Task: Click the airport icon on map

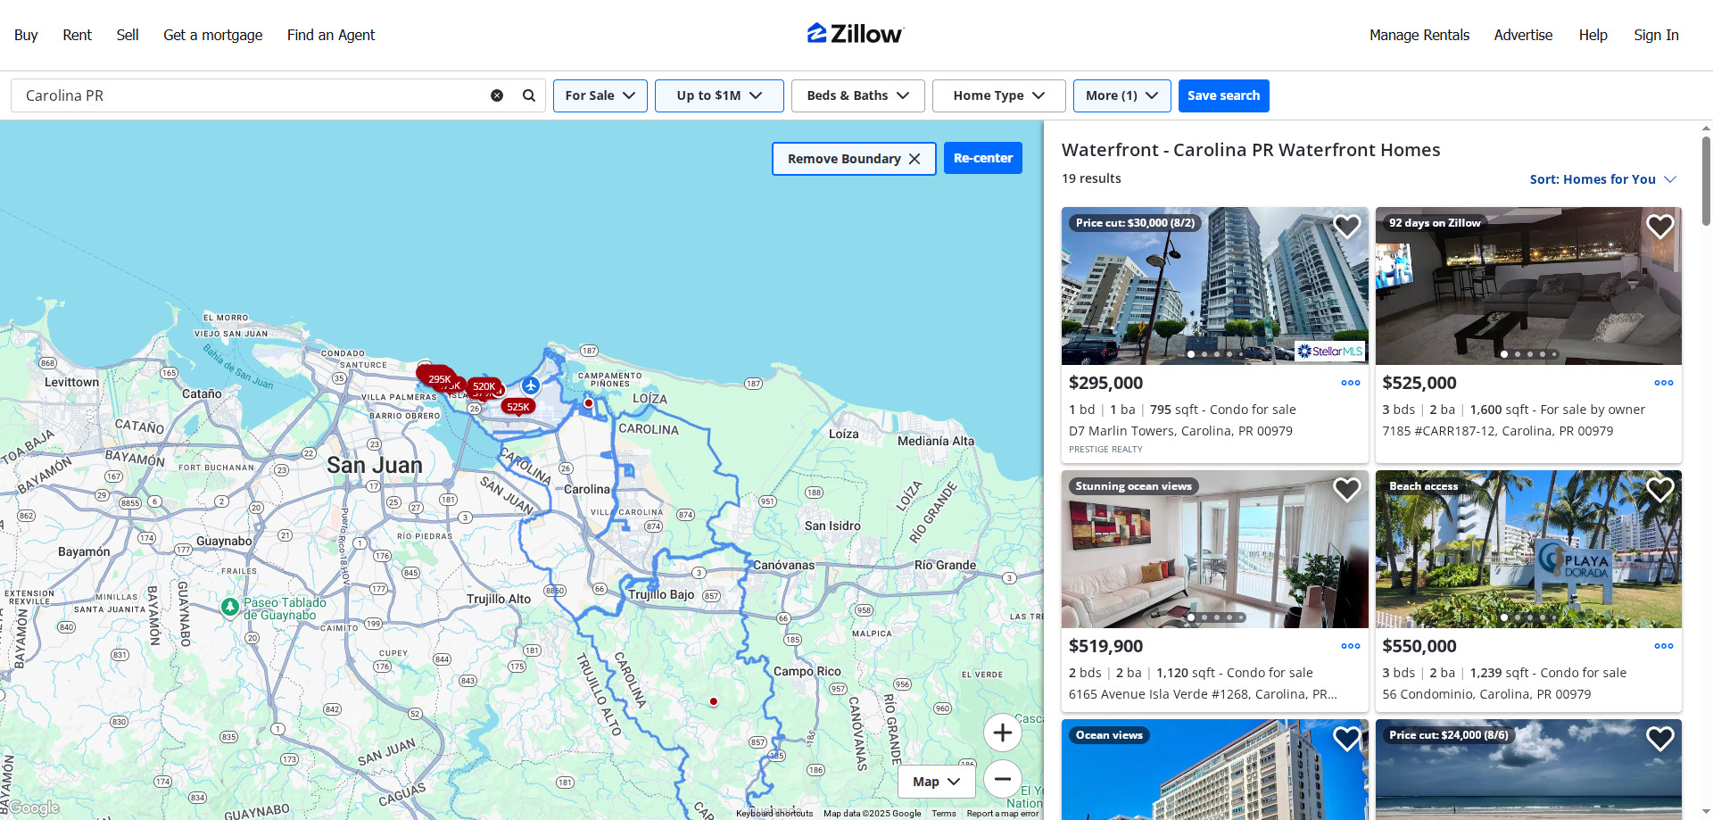Action: coord(531,385)
